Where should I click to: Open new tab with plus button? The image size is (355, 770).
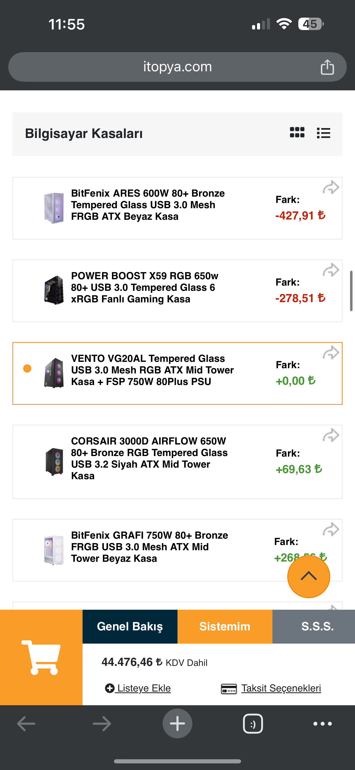[x=177, y=724]
